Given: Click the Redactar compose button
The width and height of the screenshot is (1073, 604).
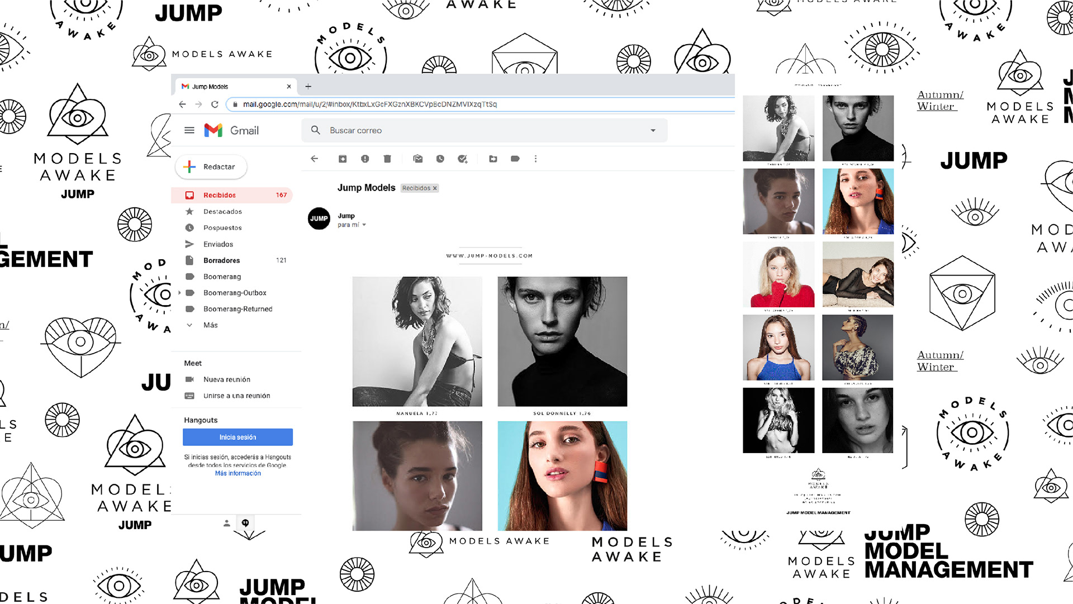Looking at the screenshot, I should coord(211,167).
